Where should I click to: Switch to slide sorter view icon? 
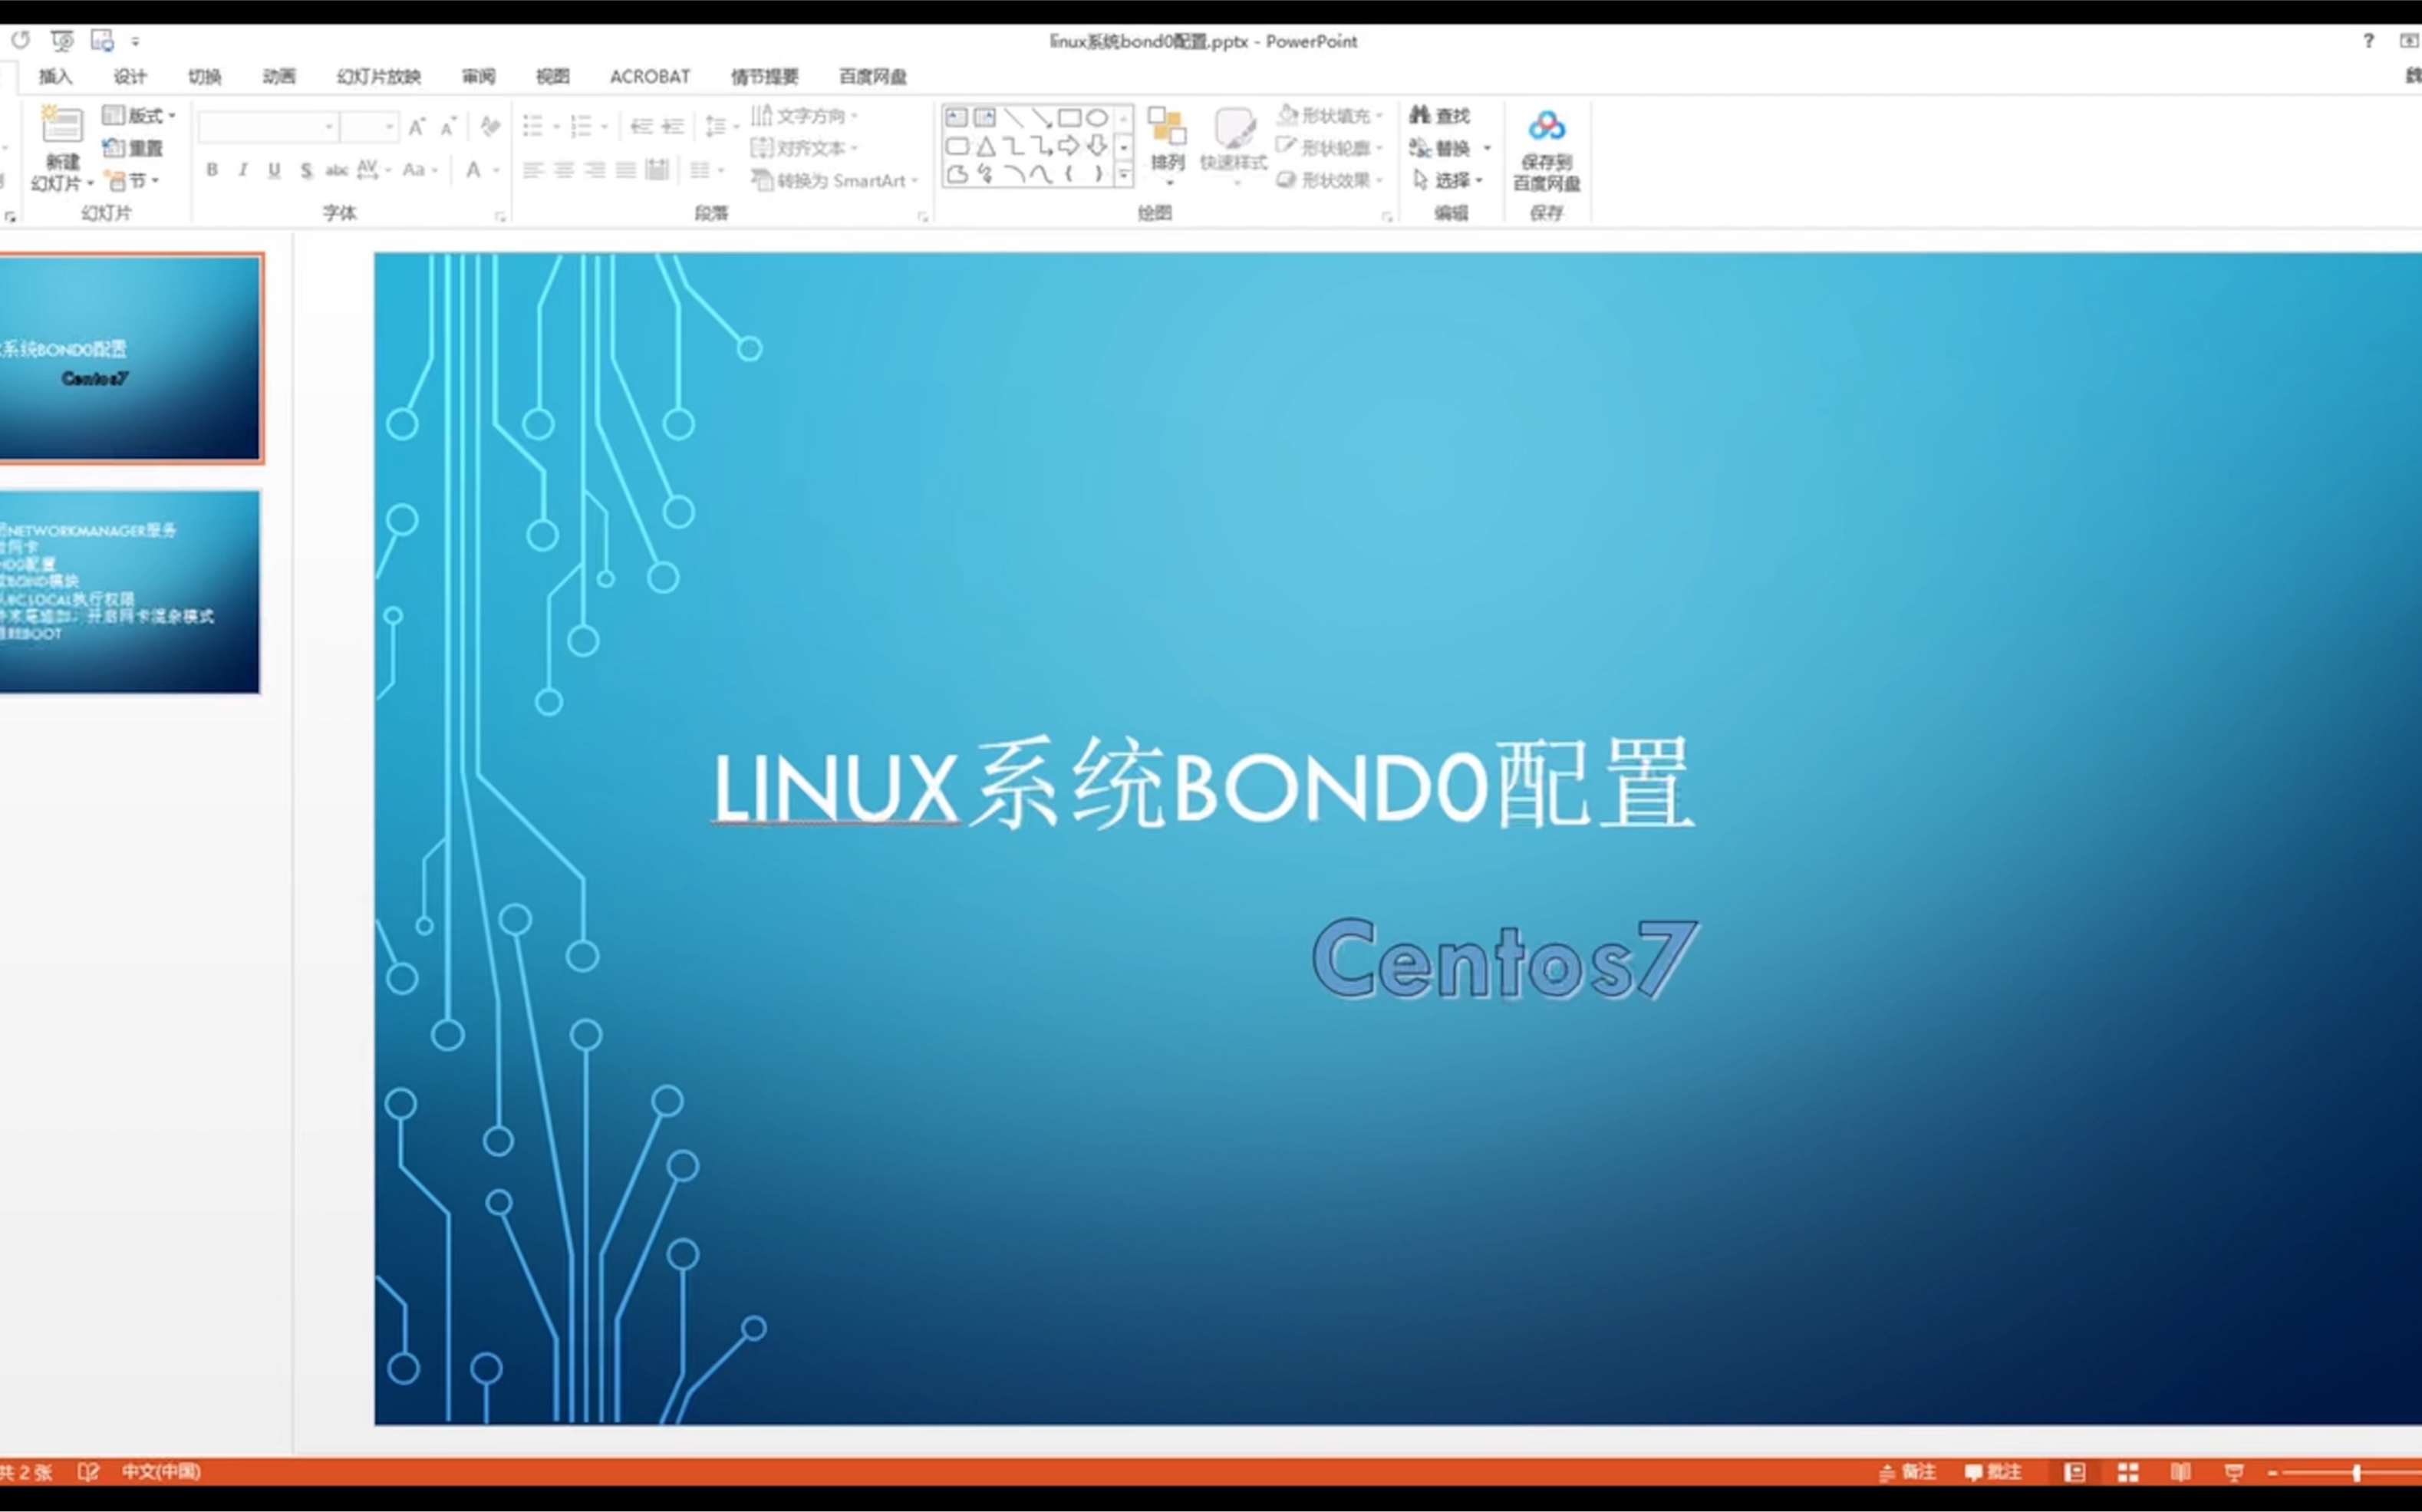(x=2127, y=1471)
